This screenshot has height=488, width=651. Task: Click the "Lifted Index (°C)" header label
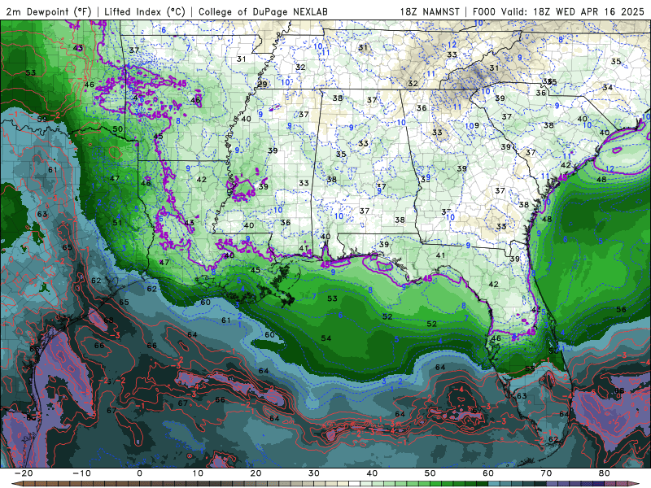click(x=145, y=11)
